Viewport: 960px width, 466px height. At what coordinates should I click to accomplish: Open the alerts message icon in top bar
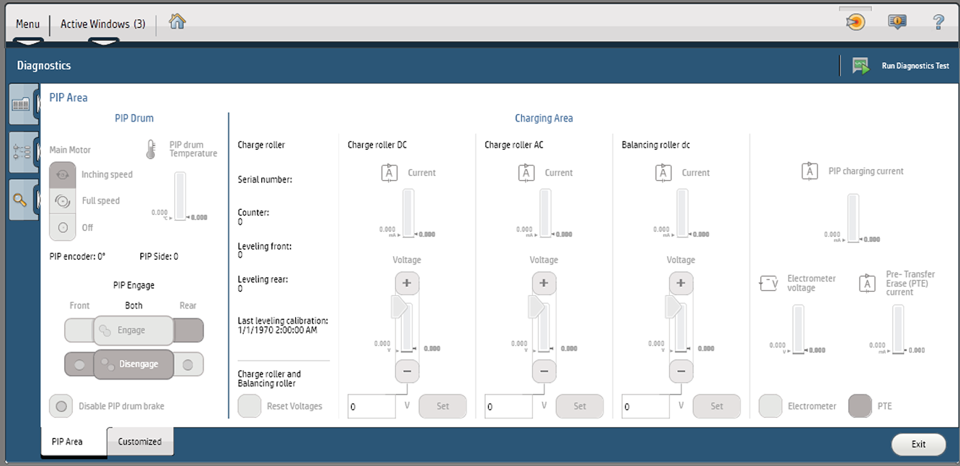[x=897, y=22]
